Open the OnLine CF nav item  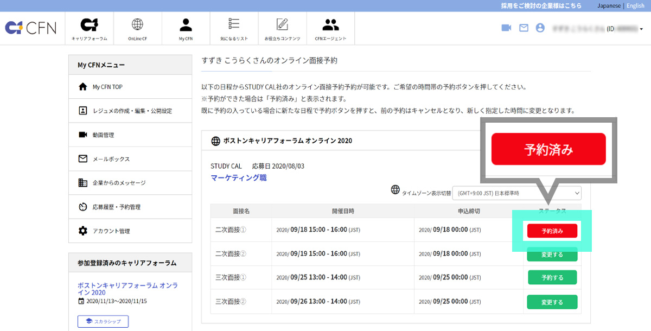pos(138,28)
